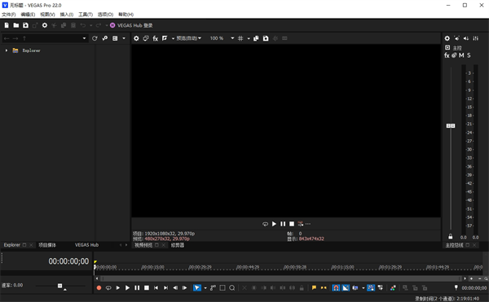Insert a marker with the flag icon
489x302 pixels.
pyautogui.click(x=314, y=288)
